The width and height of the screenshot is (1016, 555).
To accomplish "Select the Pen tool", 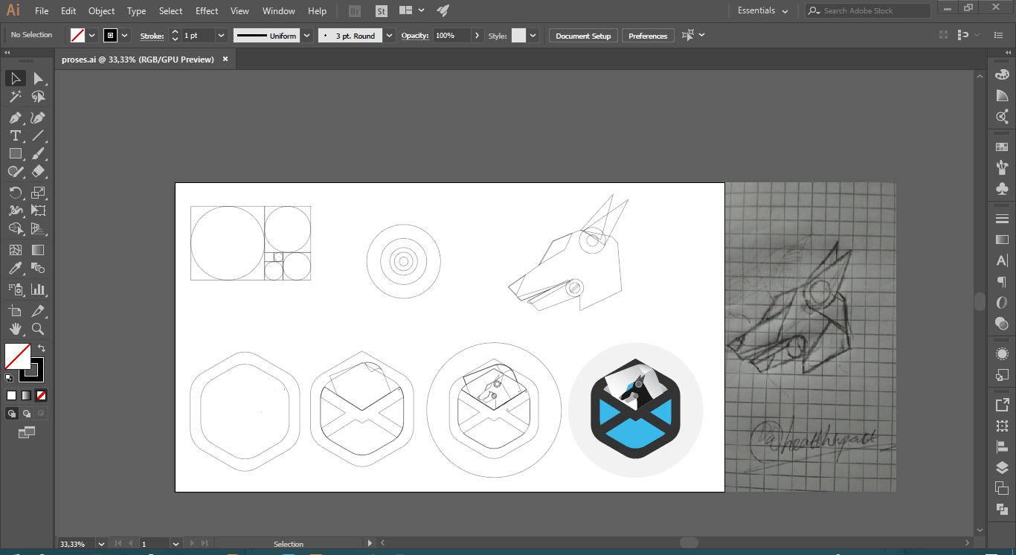I will [x=15, y=118].
